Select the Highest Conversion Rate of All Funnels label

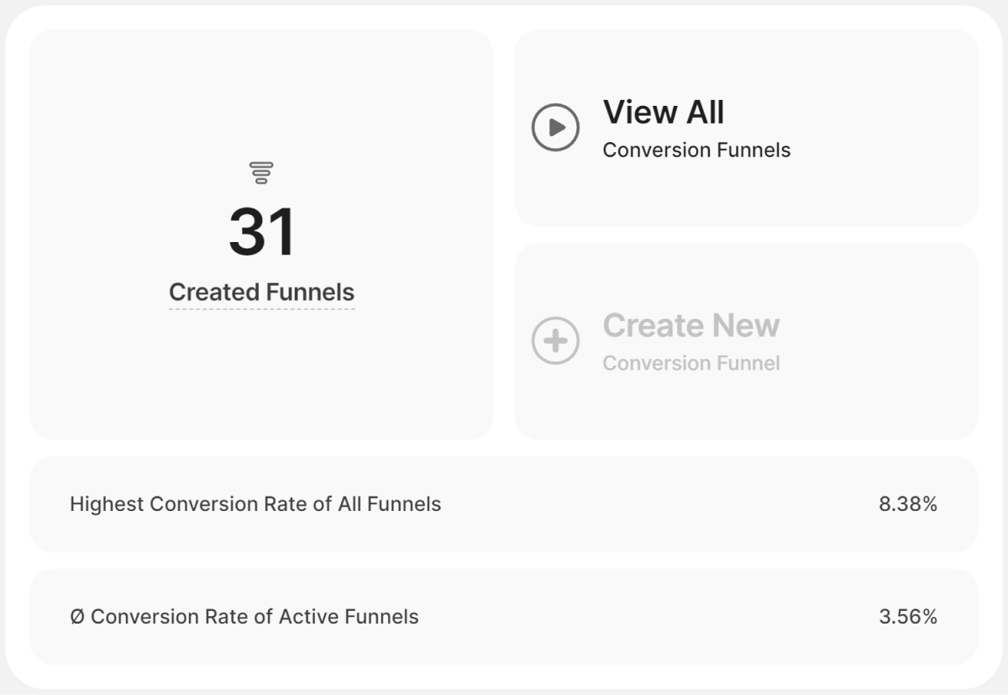[255, 504]
